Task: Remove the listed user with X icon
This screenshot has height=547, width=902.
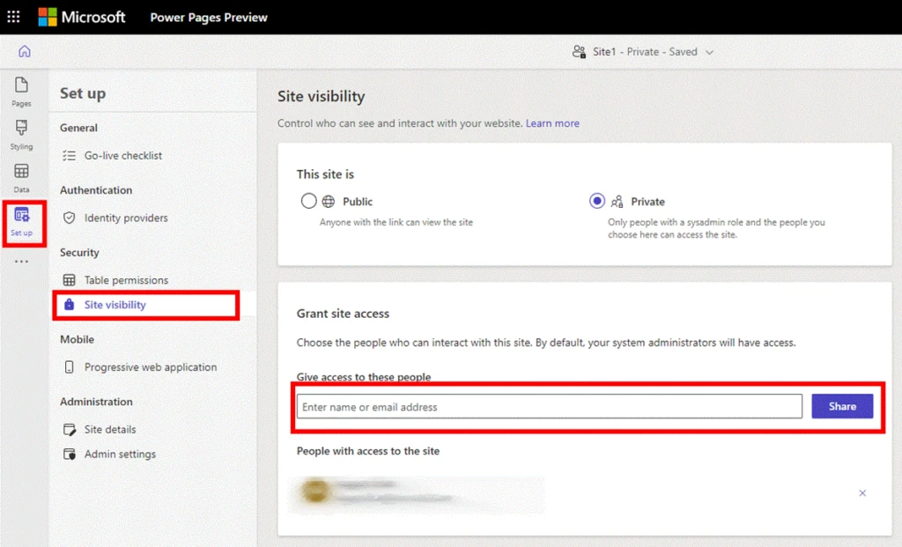Action: tap(862, 493)
